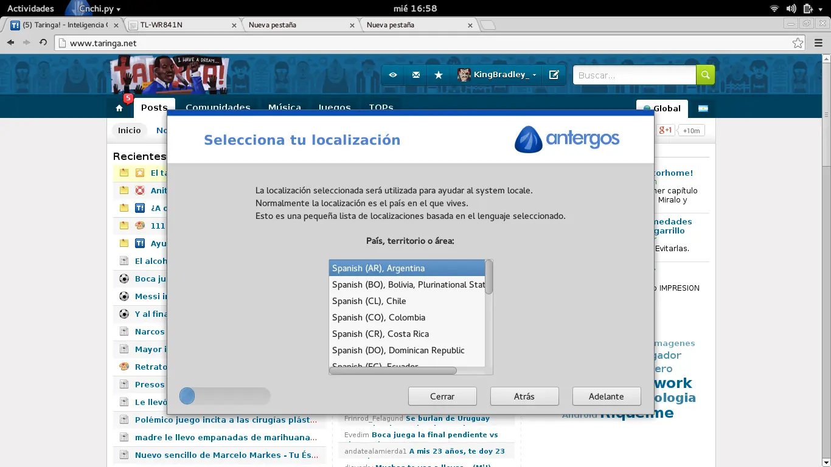This screenshot has height=467, width=831.
Task: Open the Global tab
Action: [662, 108]
